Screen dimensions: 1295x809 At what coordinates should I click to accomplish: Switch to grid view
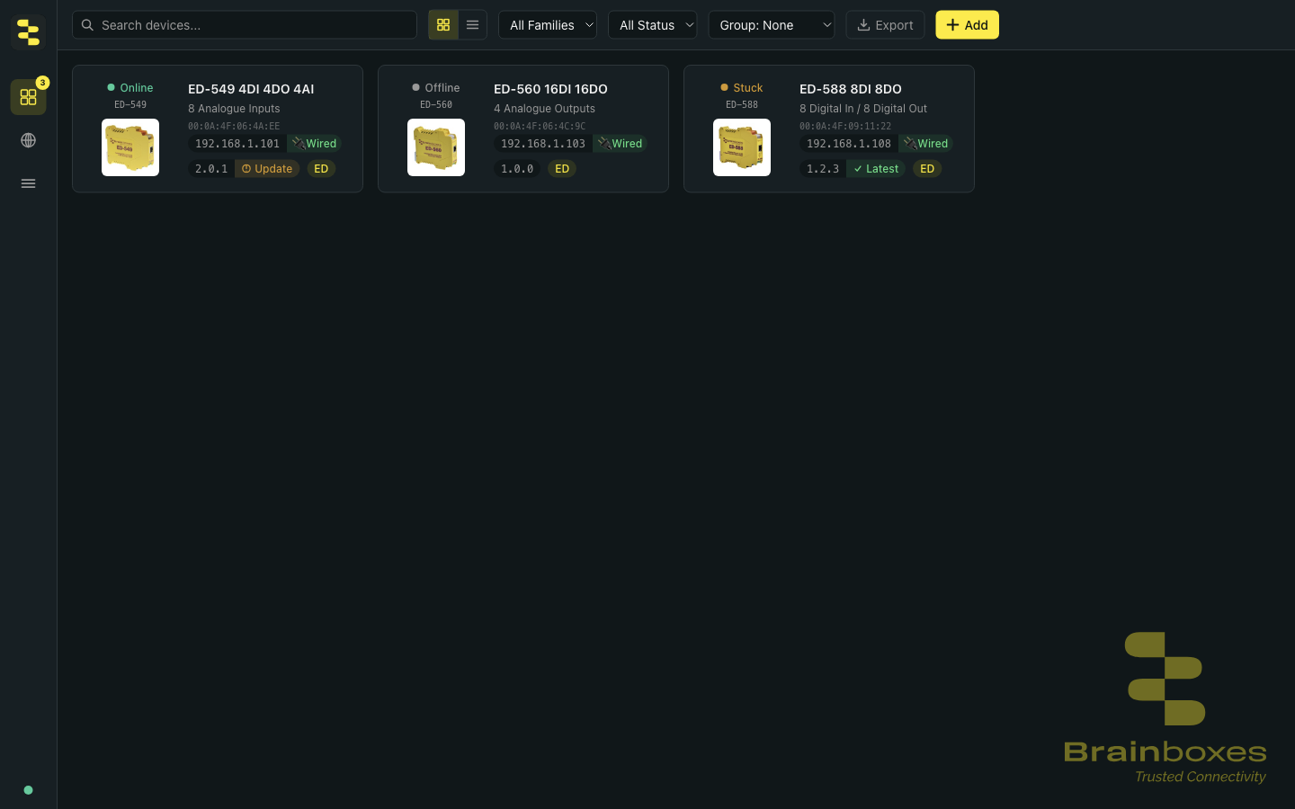[443, 25]
